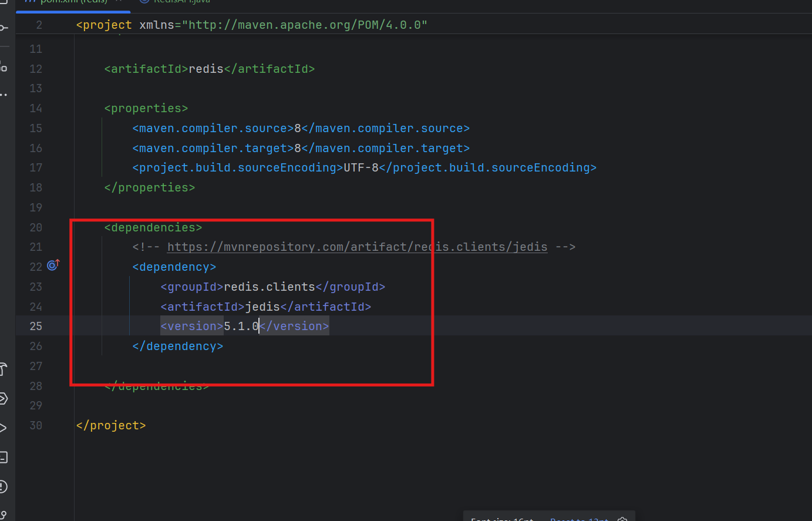The width and height of the screenshot is (812, 521).
Task: Open the Problems tool window icon
Action: point(3,486)
